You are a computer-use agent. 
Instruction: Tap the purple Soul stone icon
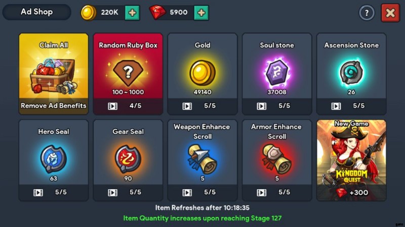[277, 72]
